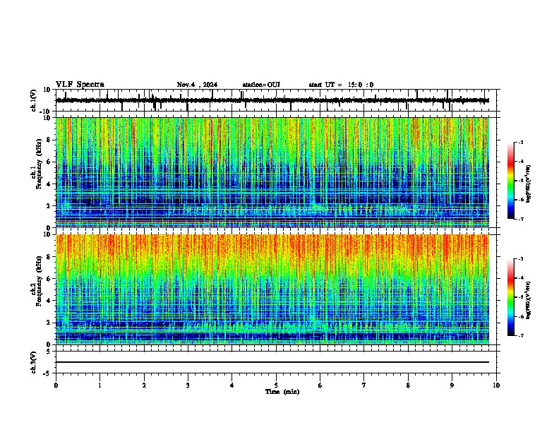Click the "-7" label on ch.1 colorbar

pos(520,219)
